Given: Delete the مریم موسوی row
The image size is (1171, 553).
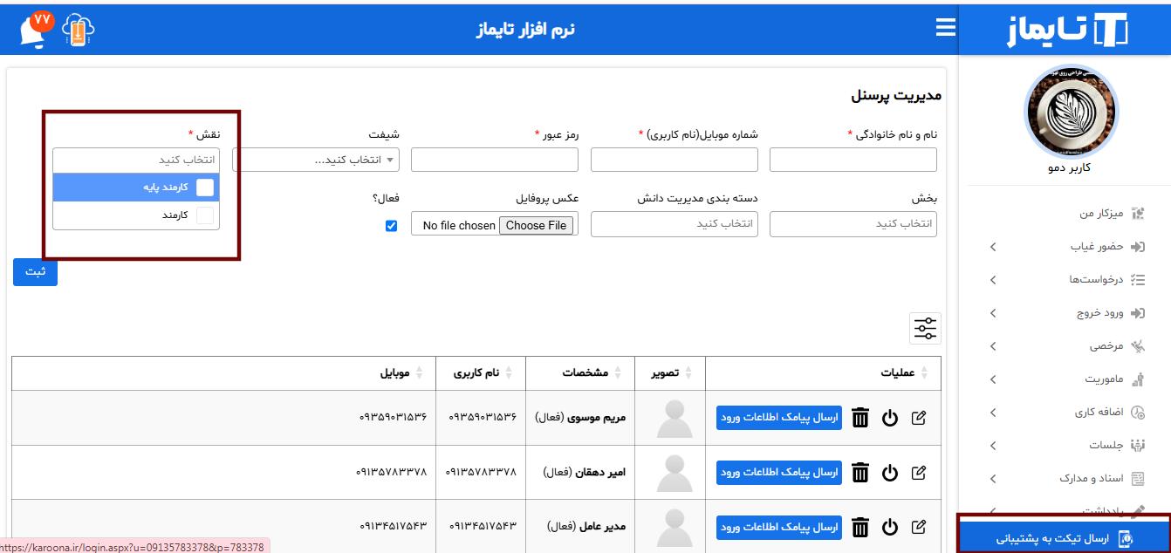Looking at the screenshot, I should [x=860, y=418].
